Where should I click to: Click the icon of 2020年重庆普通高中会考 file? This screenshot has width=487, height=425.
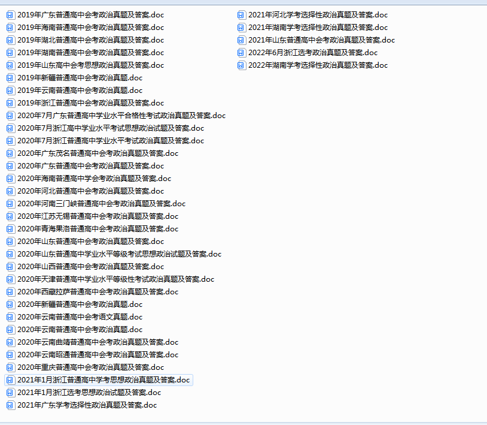tap(10, 367)
